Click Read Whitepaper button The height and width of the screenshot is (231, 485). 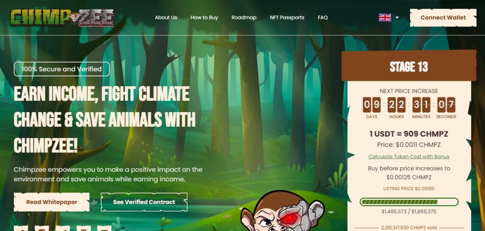pos(52,202)
